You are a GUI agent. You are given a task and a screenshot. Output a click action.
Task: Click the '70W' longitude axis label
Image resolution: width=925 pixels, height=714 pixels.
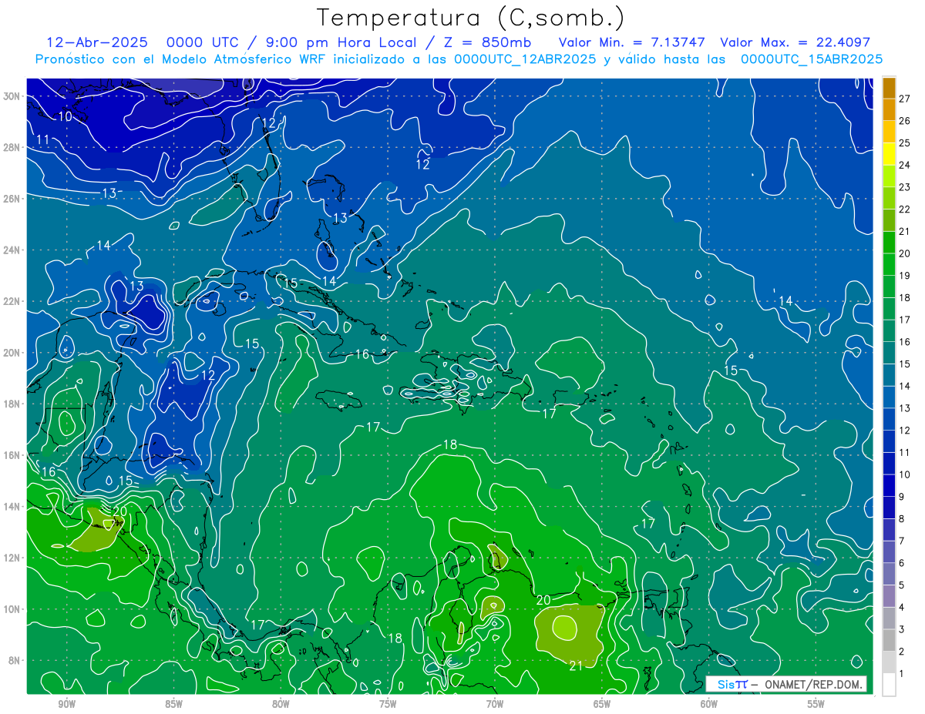click(x=495, y=704)
